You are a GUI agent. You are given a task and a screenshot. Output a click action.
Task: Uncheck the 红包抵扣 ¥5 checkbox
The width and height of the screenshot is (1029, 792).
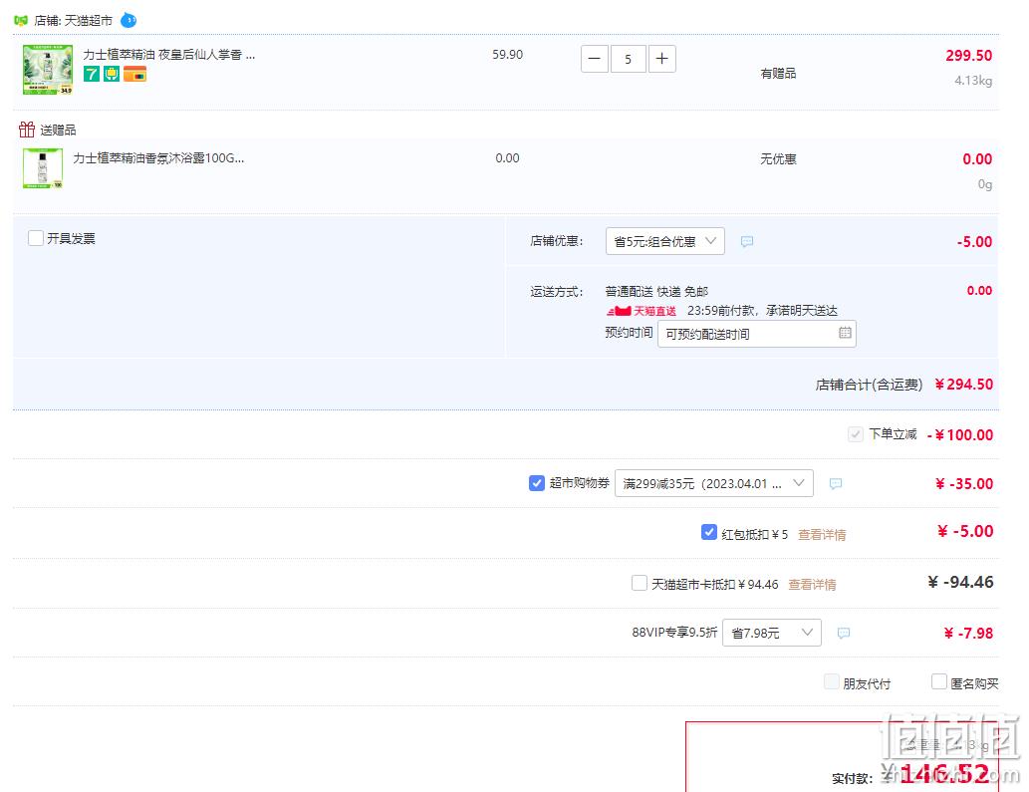point(709,532)
